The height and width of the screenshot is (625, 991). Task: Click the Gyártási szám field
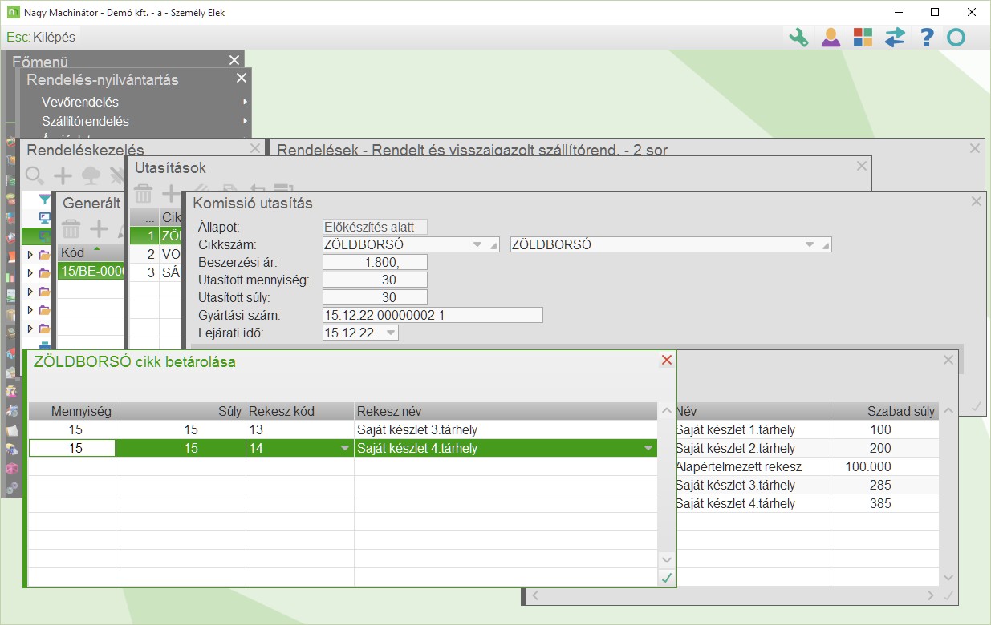(433, 315)
